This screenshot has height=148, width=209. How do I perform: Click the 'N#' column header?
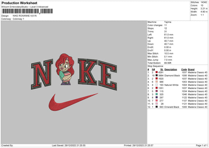(153, 69)
